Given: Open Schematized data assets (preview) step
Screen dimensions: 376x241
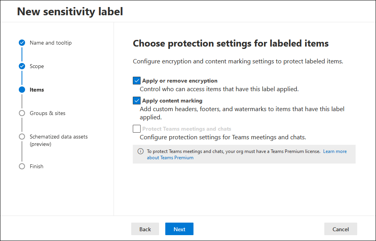Looking at the screenshot, I should tap(59, 140).
